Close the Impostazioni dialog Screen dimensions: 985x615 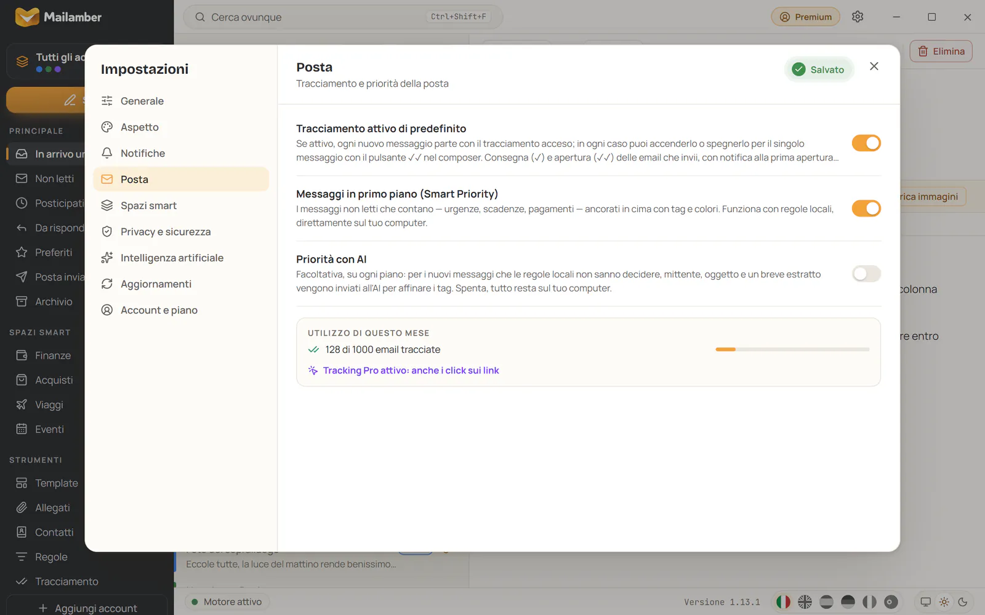(x=874, y=66)
